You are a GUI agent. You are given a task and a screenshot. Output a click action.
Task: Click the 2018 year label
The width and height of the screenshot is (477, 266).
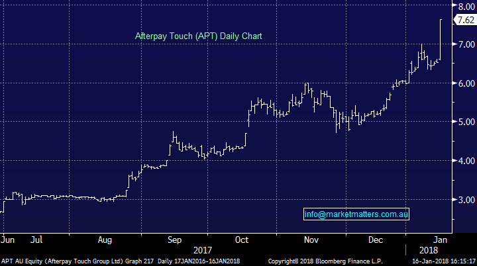click(x=429, y=251)
